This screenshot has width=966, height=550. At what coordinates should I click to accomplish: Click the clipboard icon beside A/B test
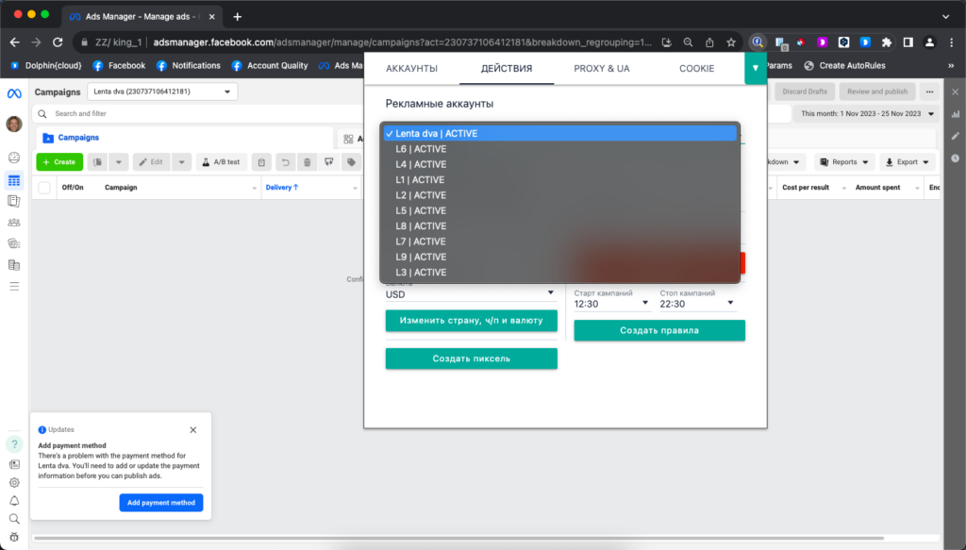[x=261, y=162]
